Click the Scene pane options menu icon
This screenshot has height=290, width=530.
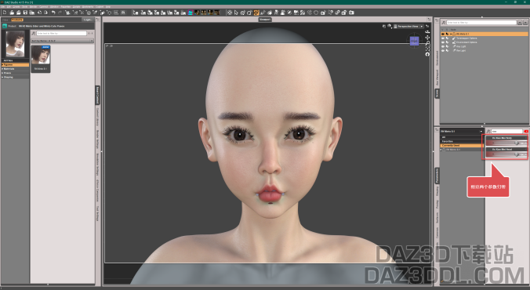(436, 20)
